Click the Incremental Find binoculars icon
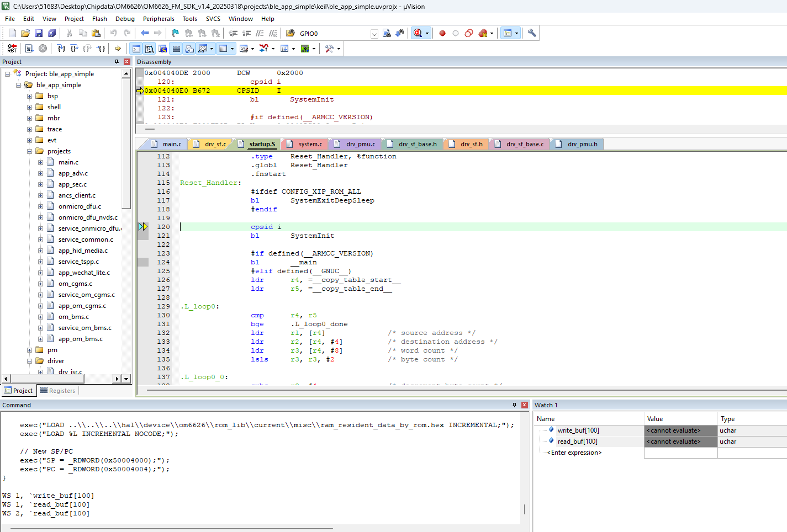Viewport: 787px width, 532px height. [399, 33]
